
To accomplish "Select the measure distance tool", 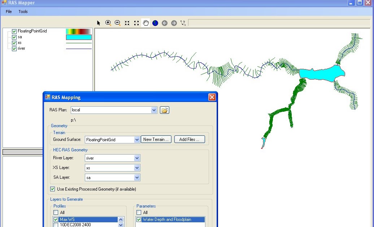I will coord(183,23).
